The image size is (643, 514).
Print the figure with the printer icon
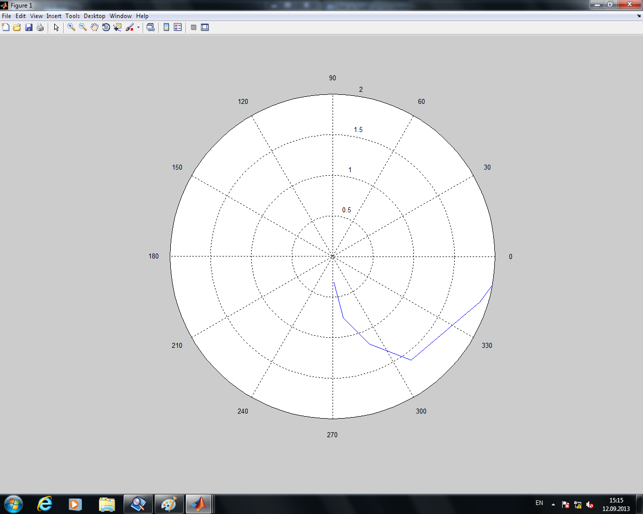(x=40, y=27)
